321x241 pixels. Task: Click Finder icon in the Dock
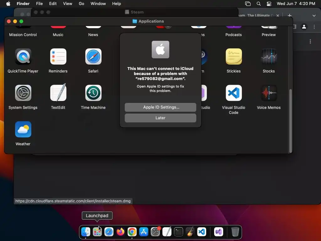point(86,232)
